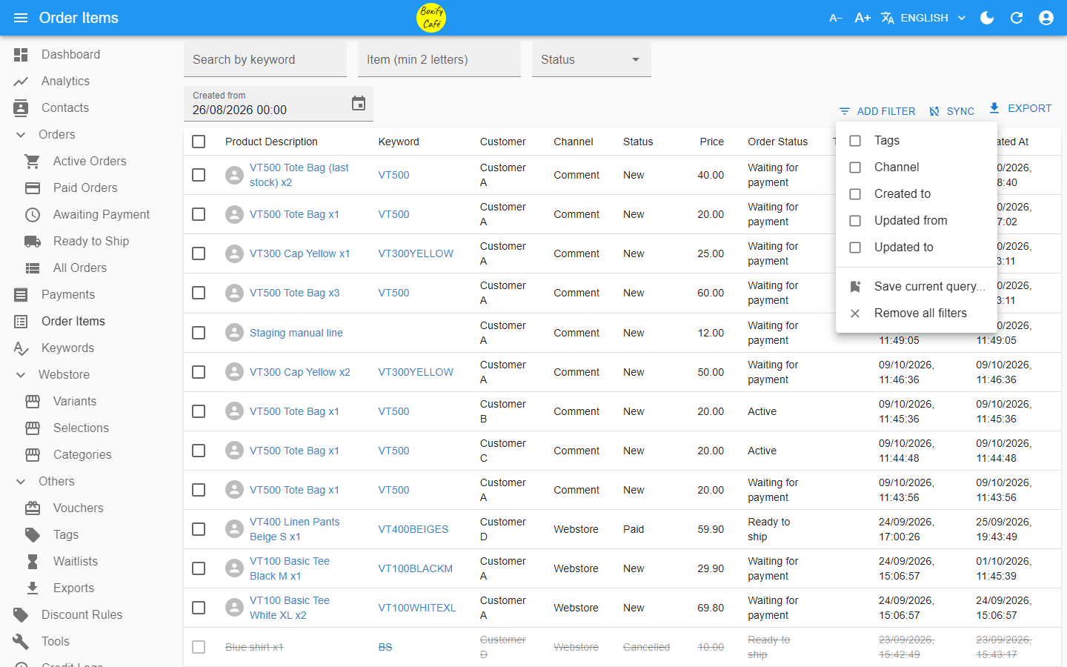This screenshot has width=1067, height=667.
Task: Choose Remove all filters
Action: (x=917, y=313)
